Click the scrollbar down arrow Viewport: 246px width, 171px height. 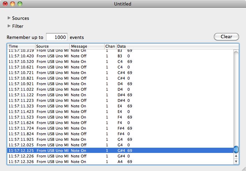coord(236,161)
